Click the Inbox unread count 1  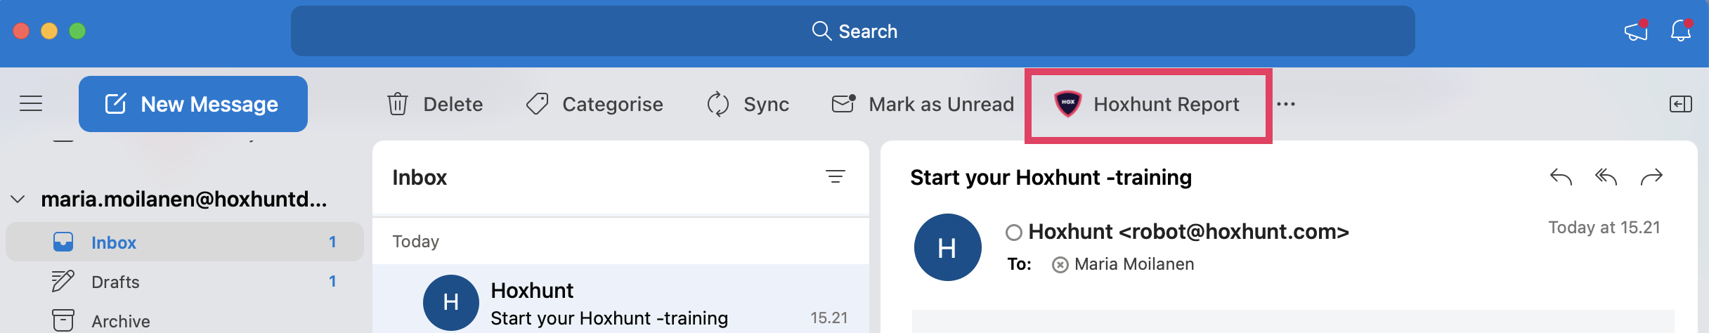point(332,242)
